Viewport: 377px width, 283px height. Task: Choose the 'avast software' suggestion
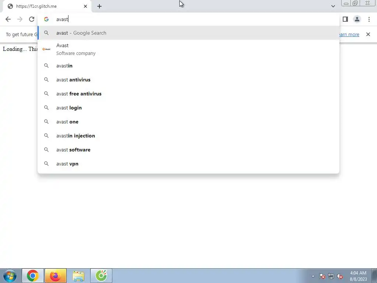pyautogui.click(x=188, y=150)
